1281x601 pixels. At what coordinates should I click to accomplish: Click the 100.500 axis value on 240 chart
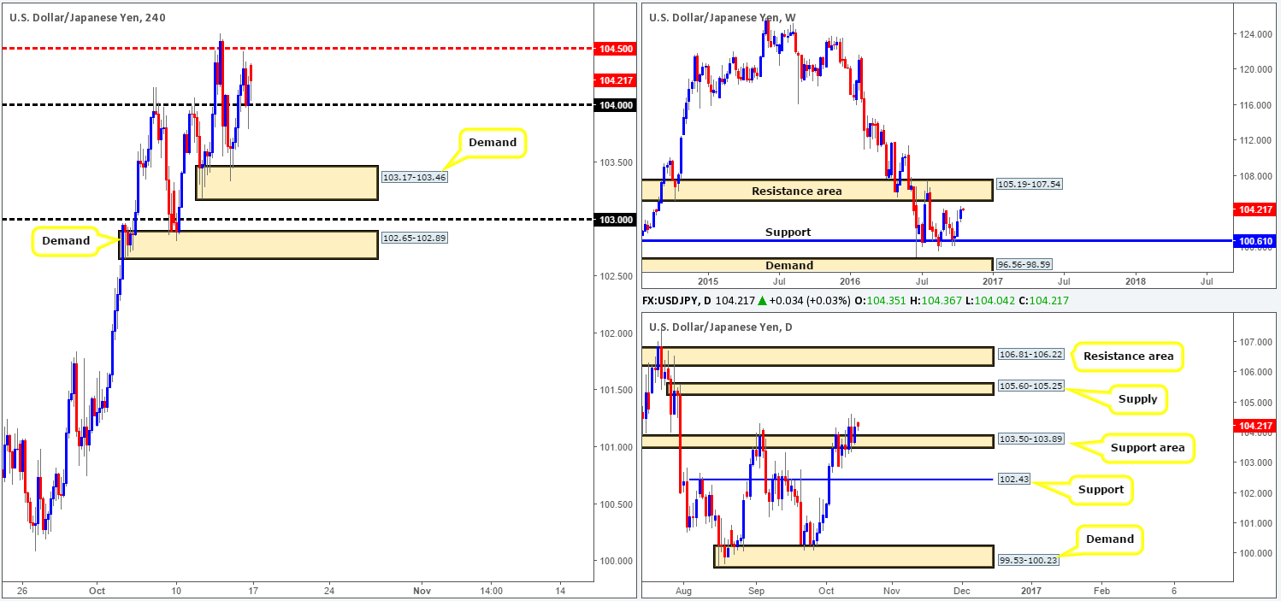tap(617, 504)
